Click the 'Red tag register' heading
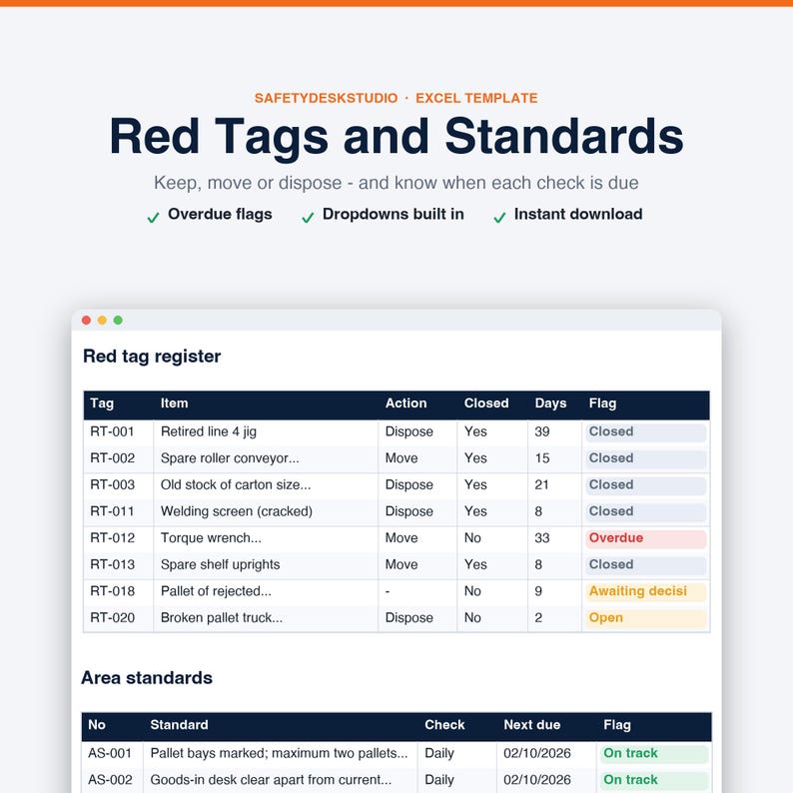 pos(152,357)
